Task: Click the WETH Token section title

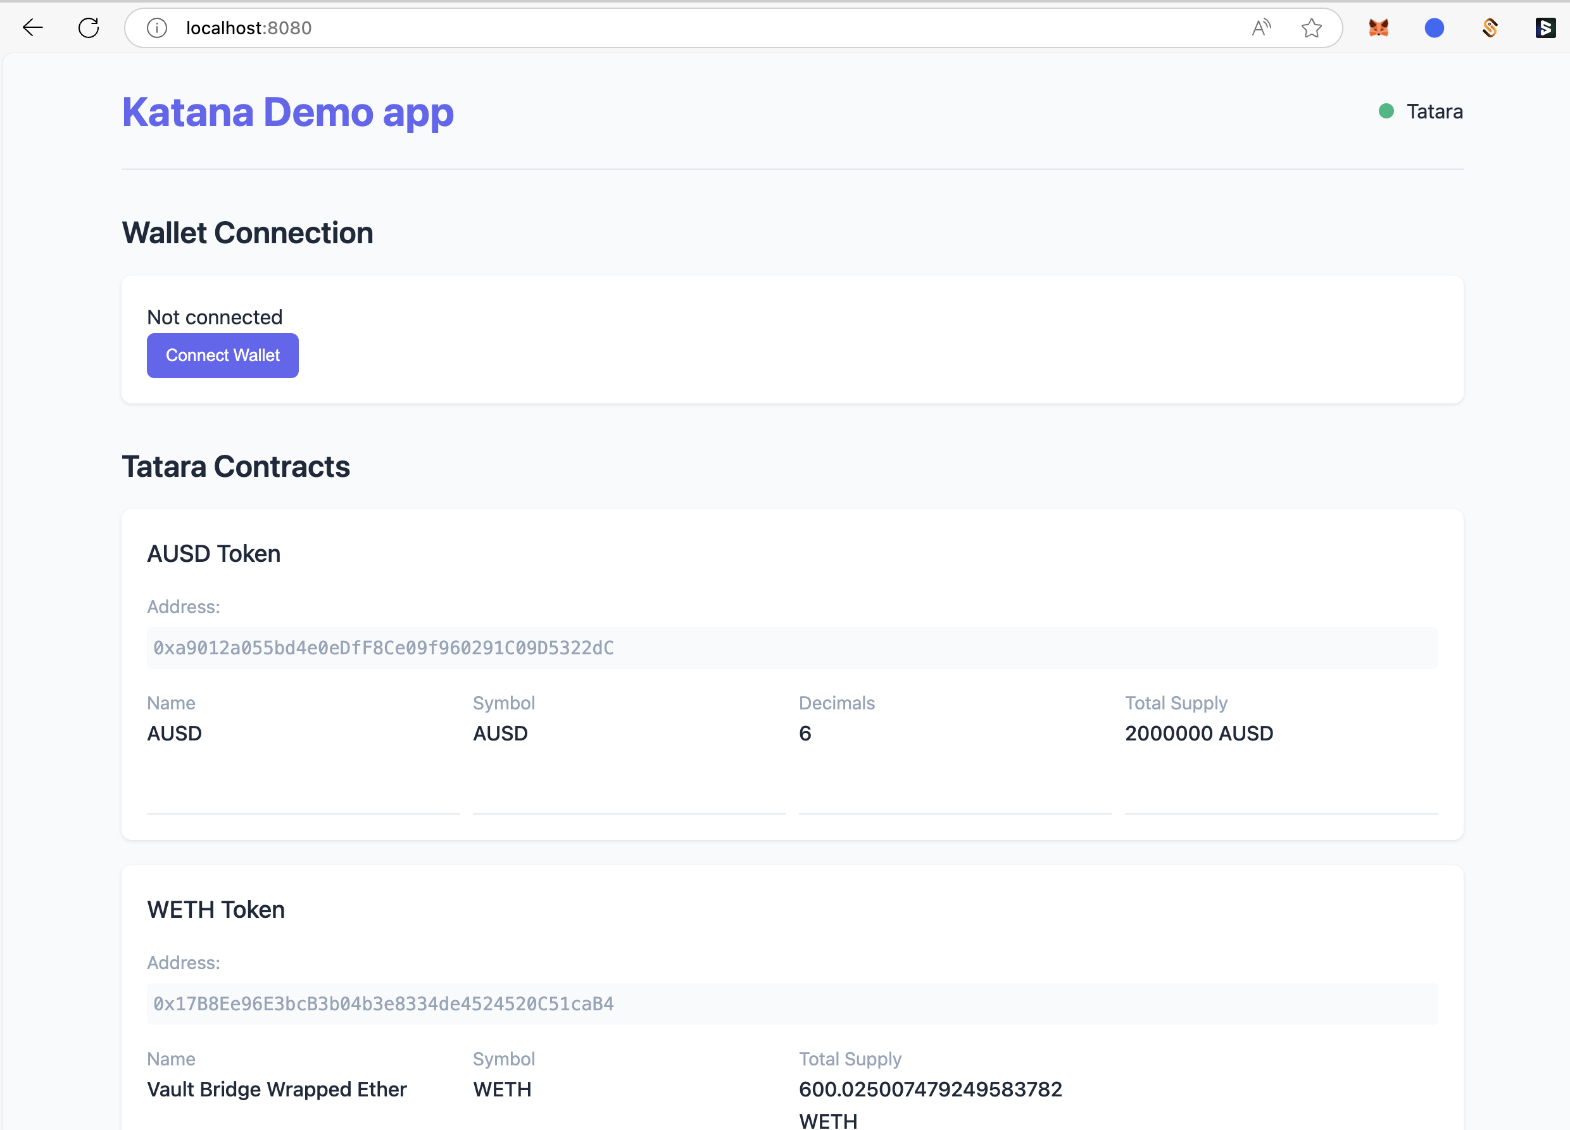Action: pyautogui.click(x=215, y=910)
